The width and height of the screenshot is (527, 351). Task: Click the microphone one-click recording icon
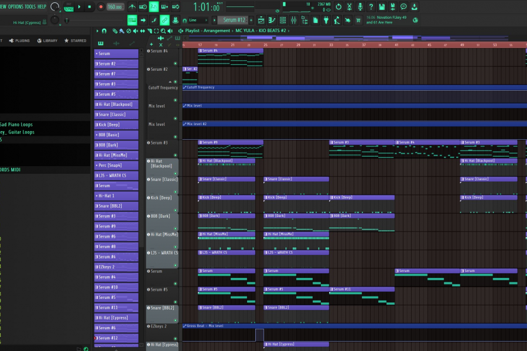pyautogui.click(x=360, y=6)
